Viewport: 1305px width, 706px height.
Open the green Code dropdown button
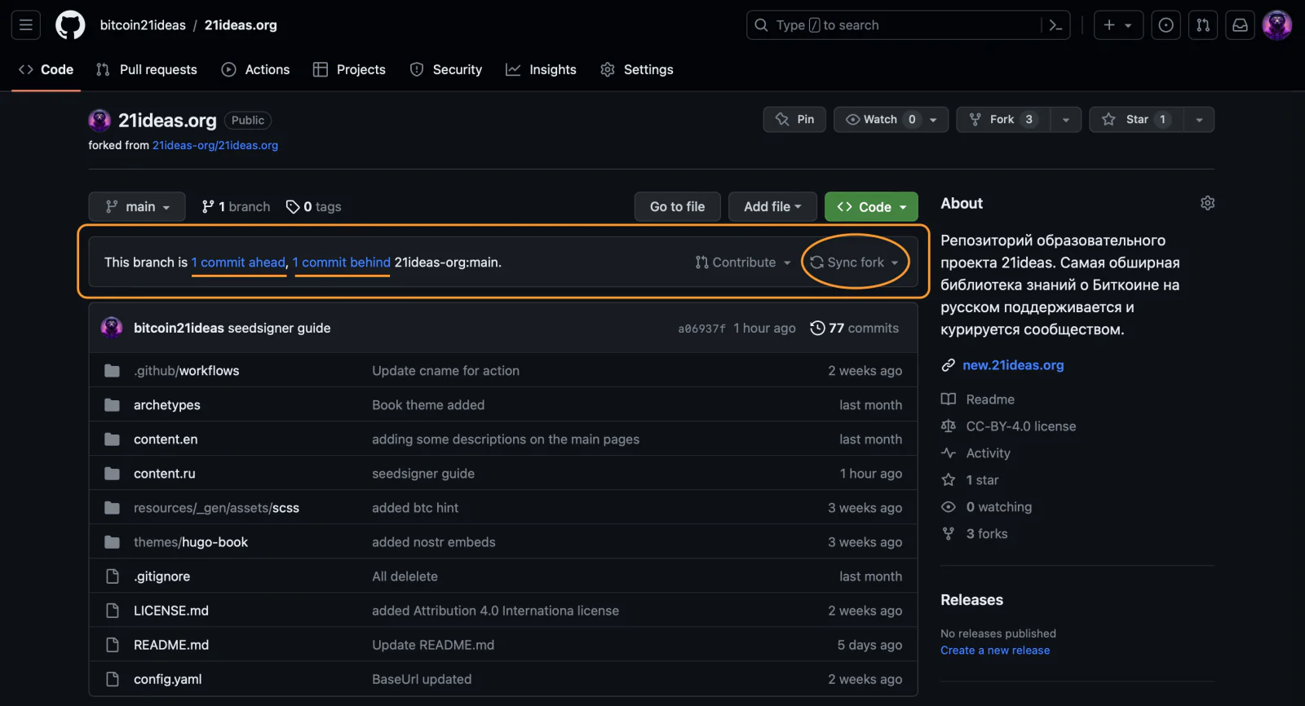871,207
